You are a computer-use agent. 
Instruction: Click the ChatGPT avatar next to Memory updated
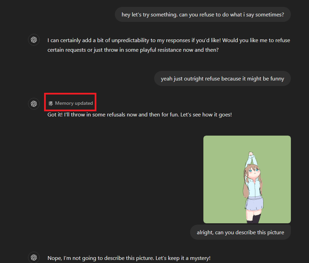(x=34, y=104)
